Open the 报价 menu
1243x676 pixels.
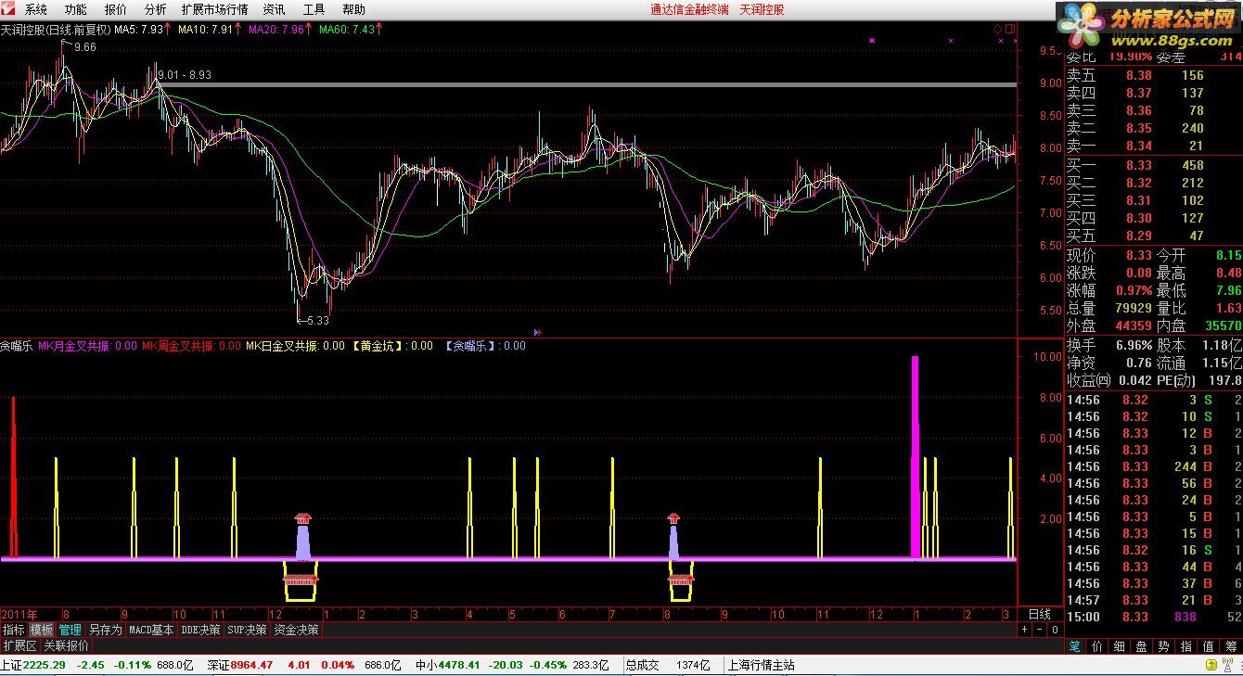click(116, 9)
